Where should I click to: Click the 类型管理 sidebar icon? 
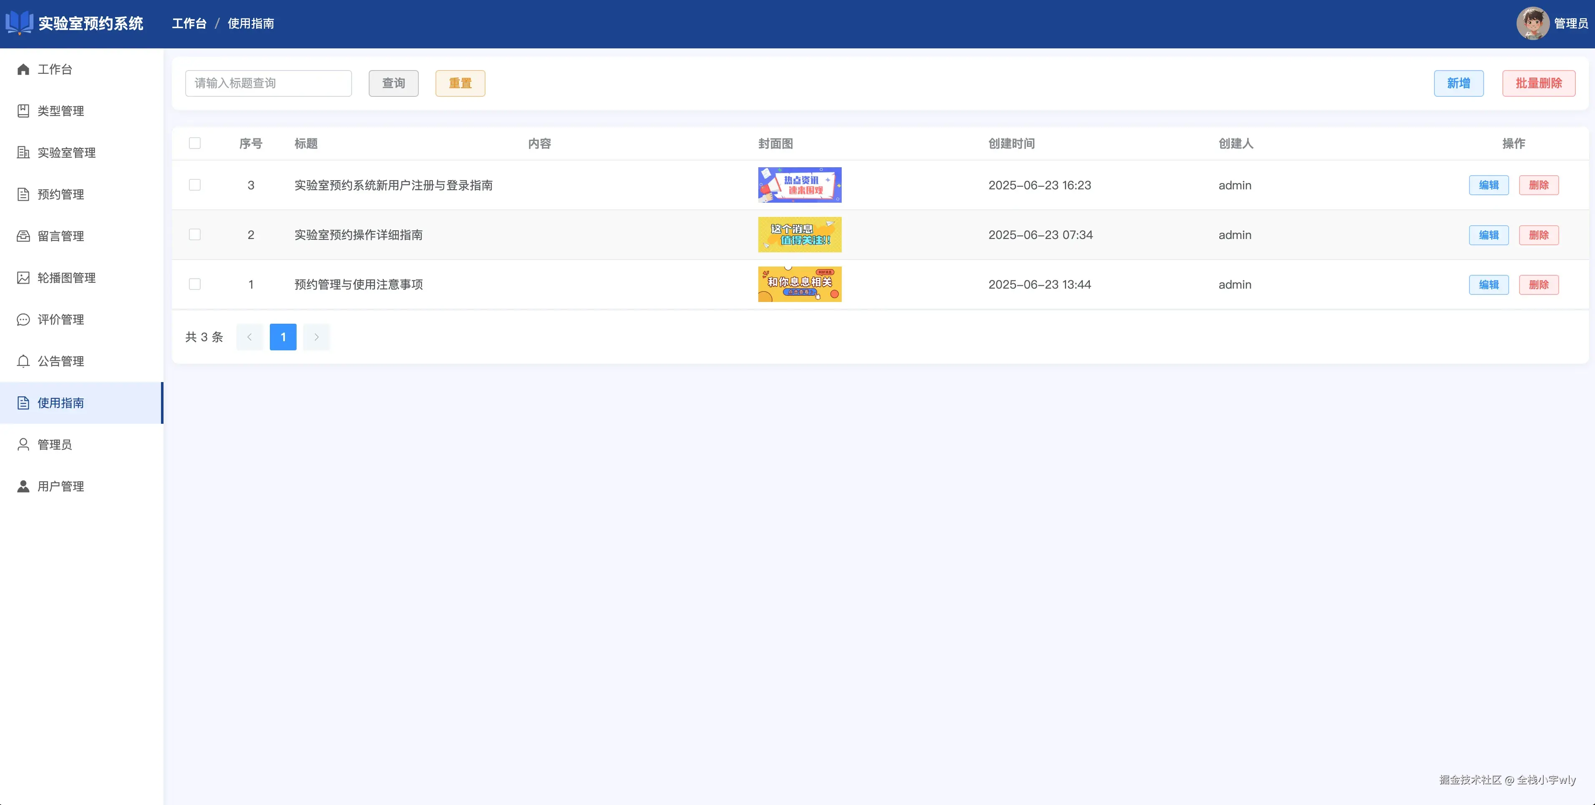23,111
